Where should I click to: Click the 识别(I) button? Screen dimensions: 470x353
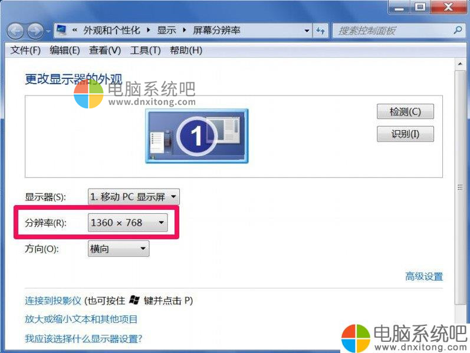tap(405, 134)
